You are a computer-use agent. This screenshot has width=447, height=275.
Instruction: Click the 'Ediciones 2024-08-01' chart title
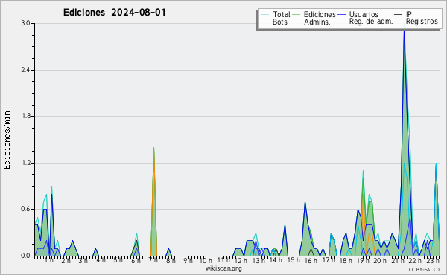coord(114,13)
